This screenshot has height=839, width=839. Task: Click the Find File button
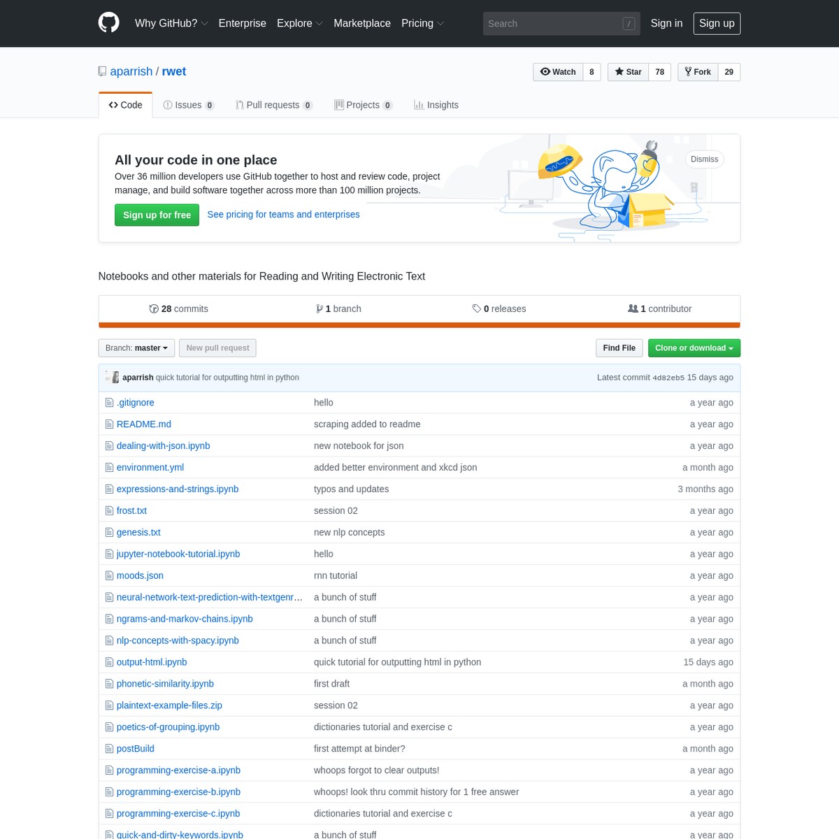[x=619, y=348]
